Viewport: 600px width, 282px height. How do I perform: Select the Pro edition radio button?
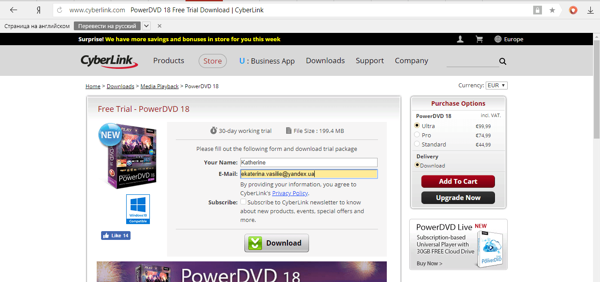coord(417,135)
